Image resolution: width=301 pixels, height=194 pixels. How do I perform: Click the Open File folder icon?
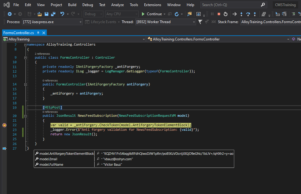pos(40,14)
